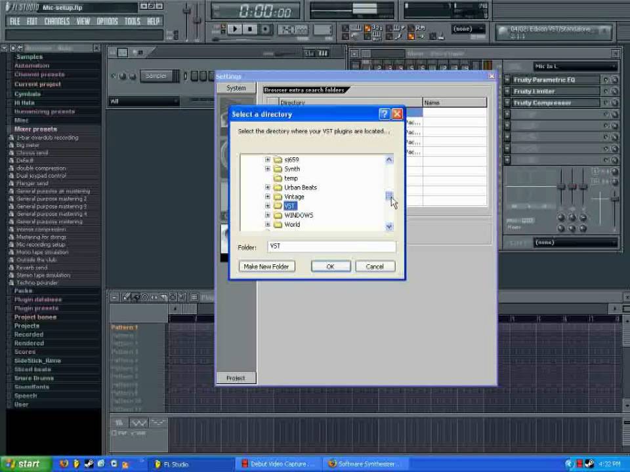This screenshot has width=630, height=472.
Task: Click the Fruity Parametric EQ mix level knob
Action: [x=614, y=80]
